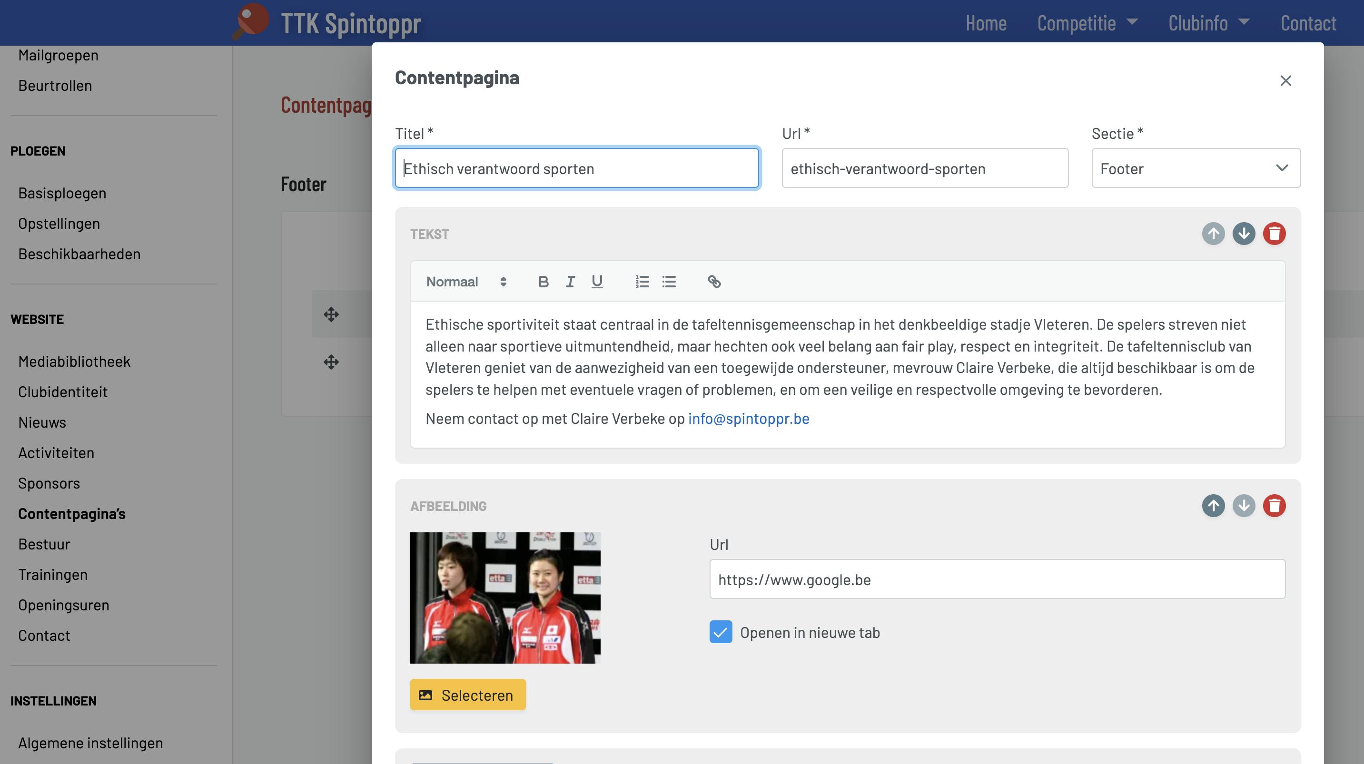Move the Afbeelding block up
Image resolution: width=1364 pixels, height=764 pixels.
(1213, 506)
